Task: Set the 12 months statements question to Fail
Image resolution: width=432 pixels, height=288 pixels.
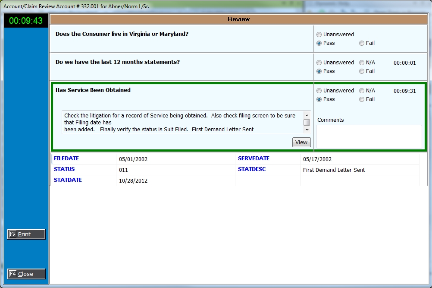Action: (362, 71)
